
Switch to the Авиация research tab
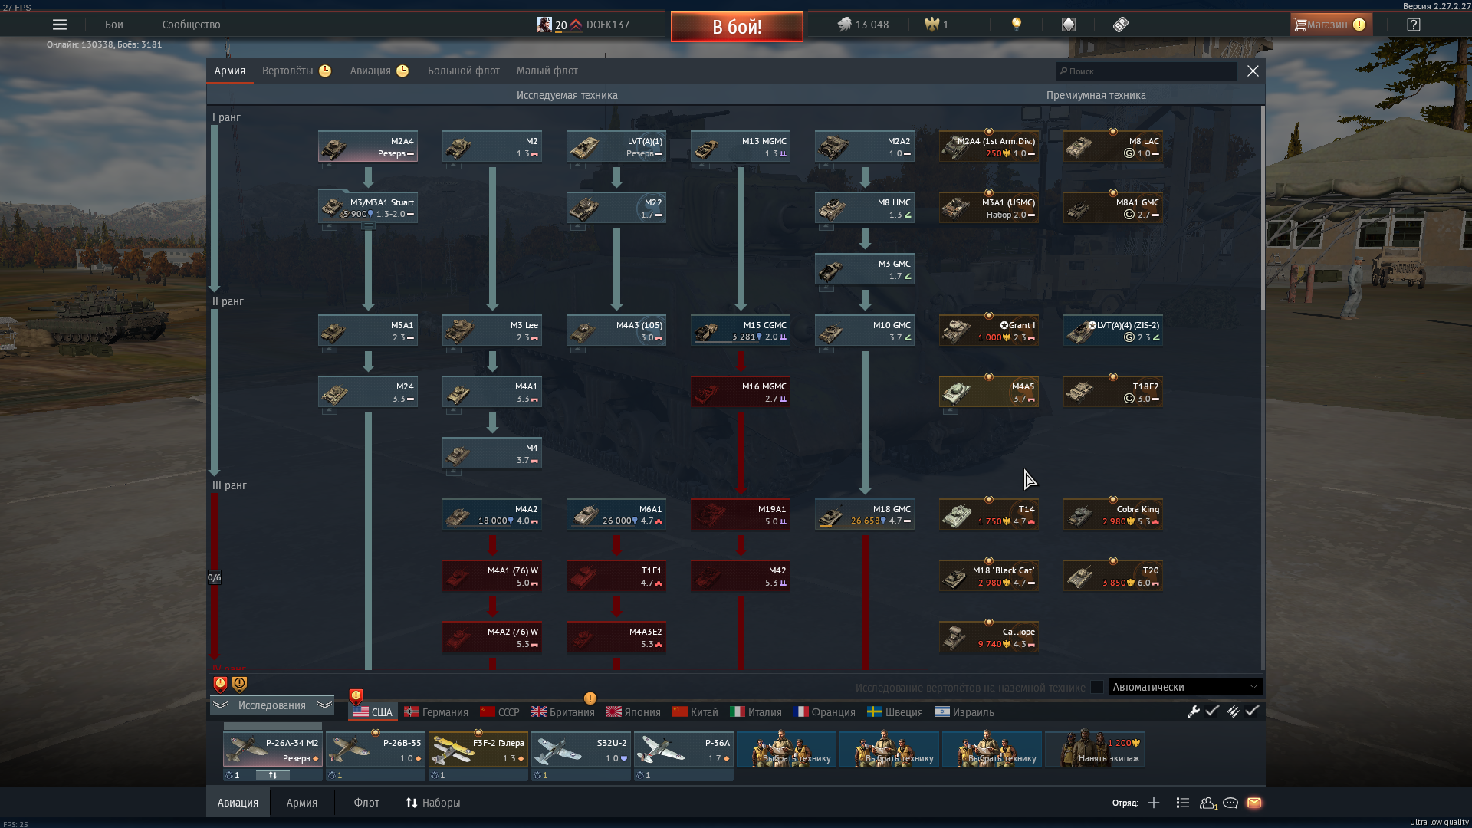click(379, 71)
